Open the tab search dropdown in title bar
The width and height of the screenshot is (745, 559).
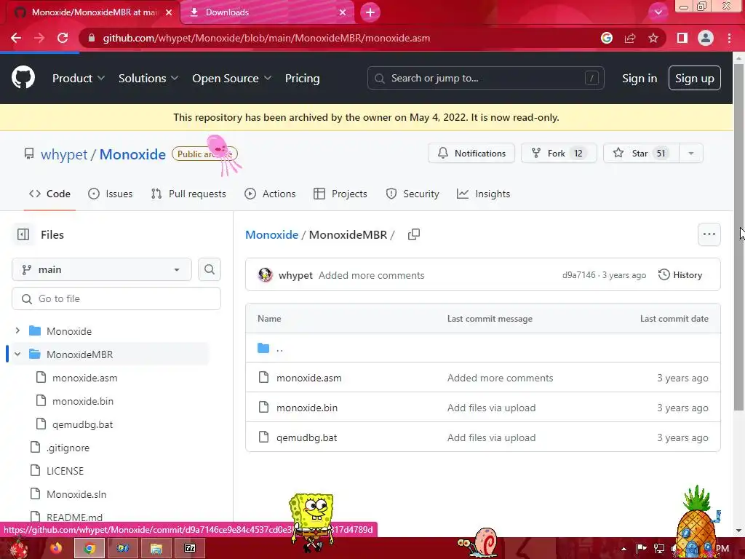[658, 12]
